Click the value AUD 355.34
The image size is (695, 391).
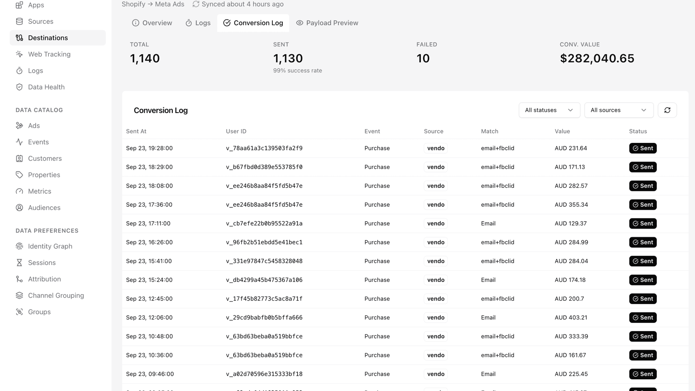571,205
